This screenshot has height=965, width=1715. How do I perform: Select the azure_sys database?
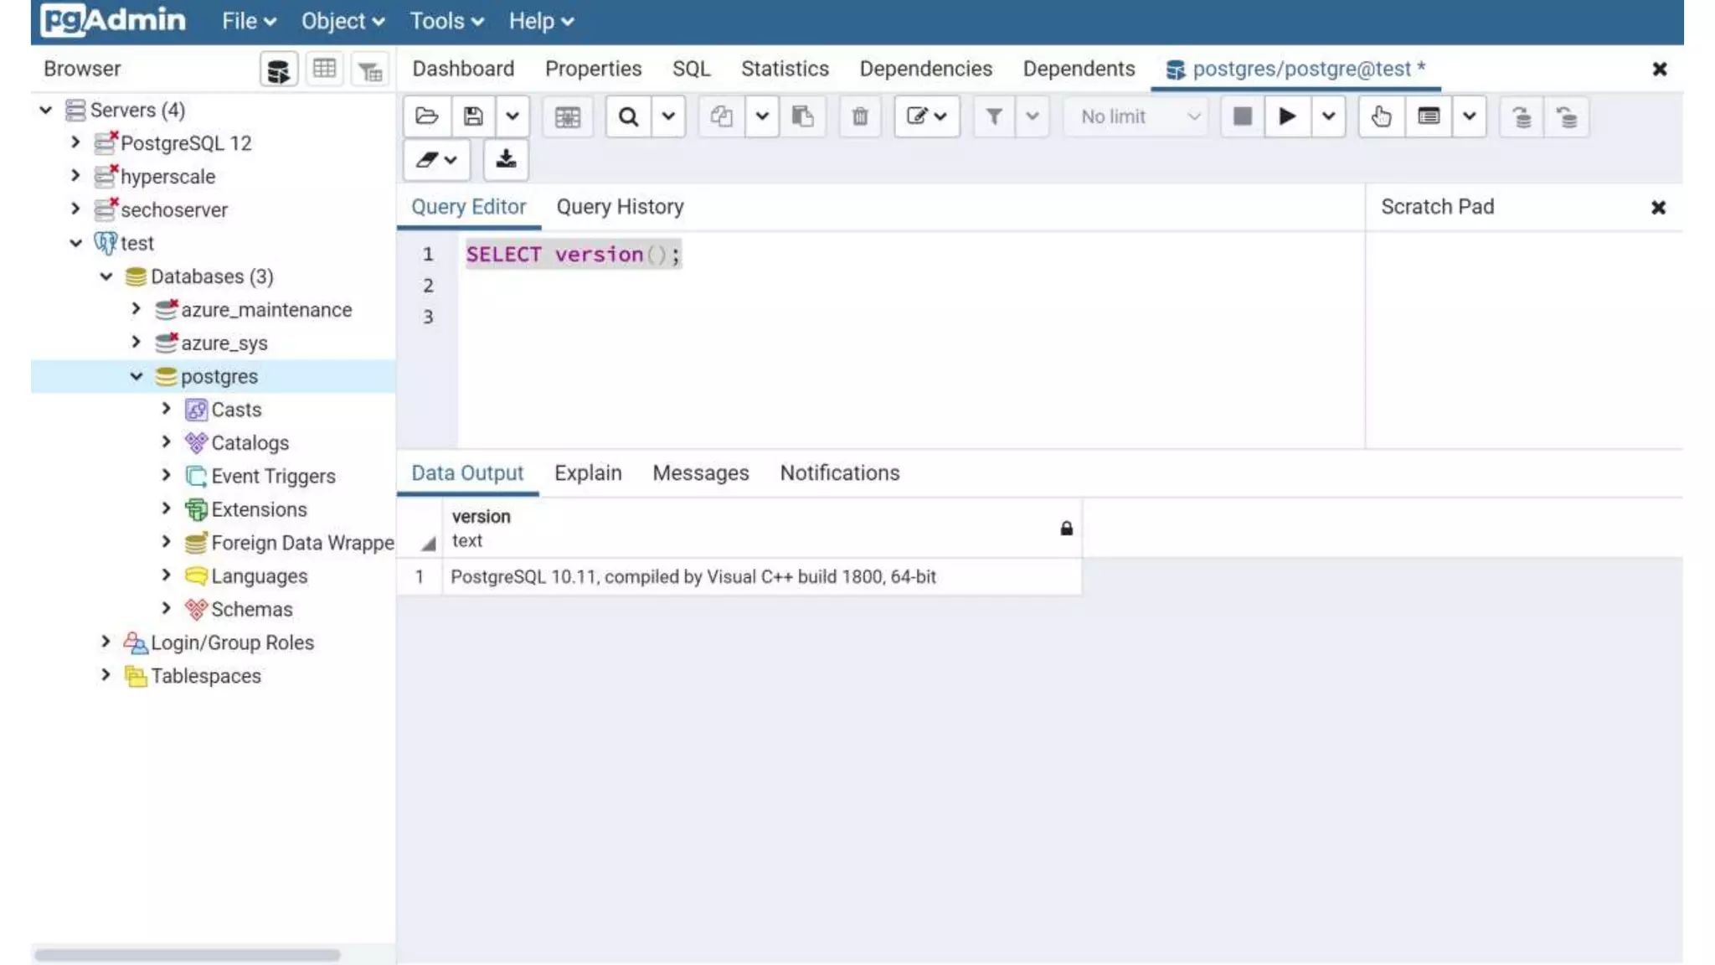pos(224,343)
